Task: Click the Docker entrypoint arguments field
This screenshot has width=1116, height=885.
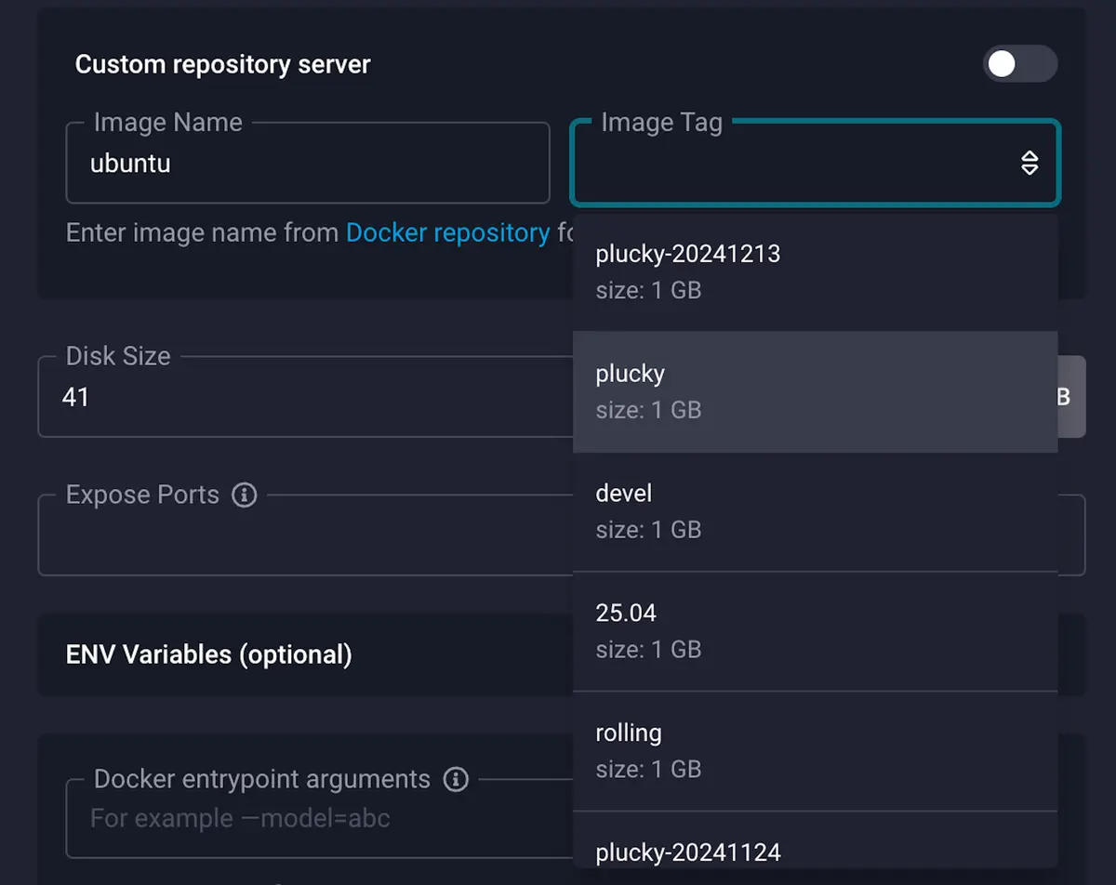Action: coord(279,818)
